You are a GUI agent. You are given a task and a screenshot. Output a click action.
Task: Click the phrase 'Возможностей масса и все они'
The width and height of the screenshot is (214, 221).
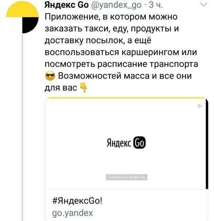[x=125, y=76]
